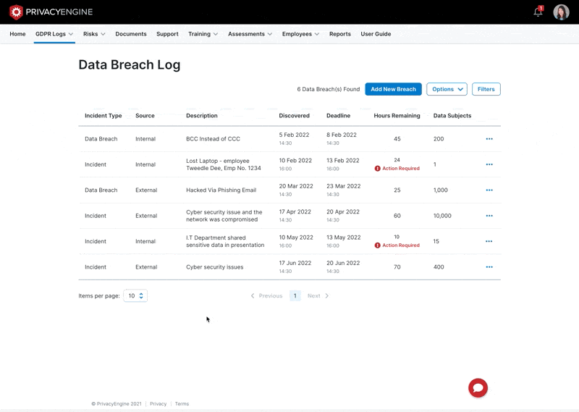Open the Documents page

(x=131, y=34)
